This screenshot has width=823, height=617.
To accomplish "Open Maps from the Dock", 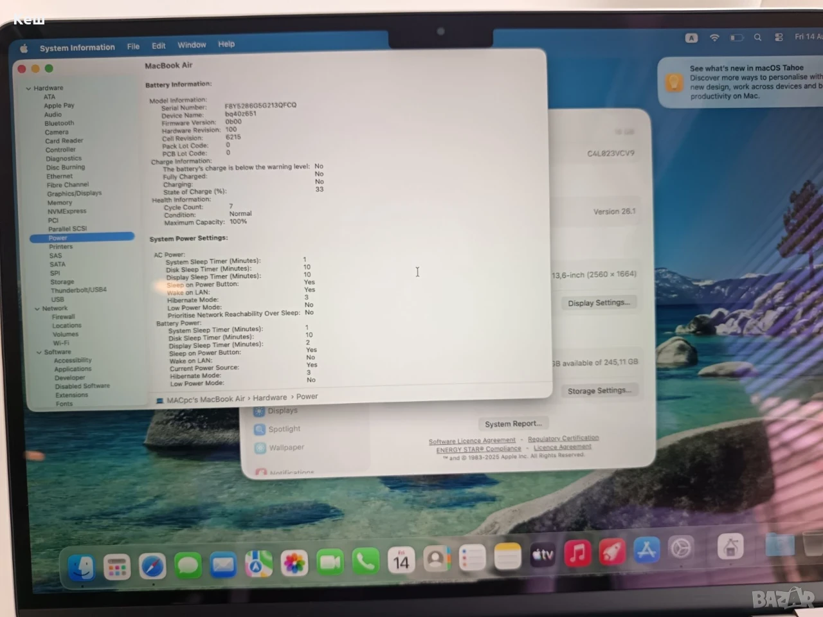I will [258, 564].
